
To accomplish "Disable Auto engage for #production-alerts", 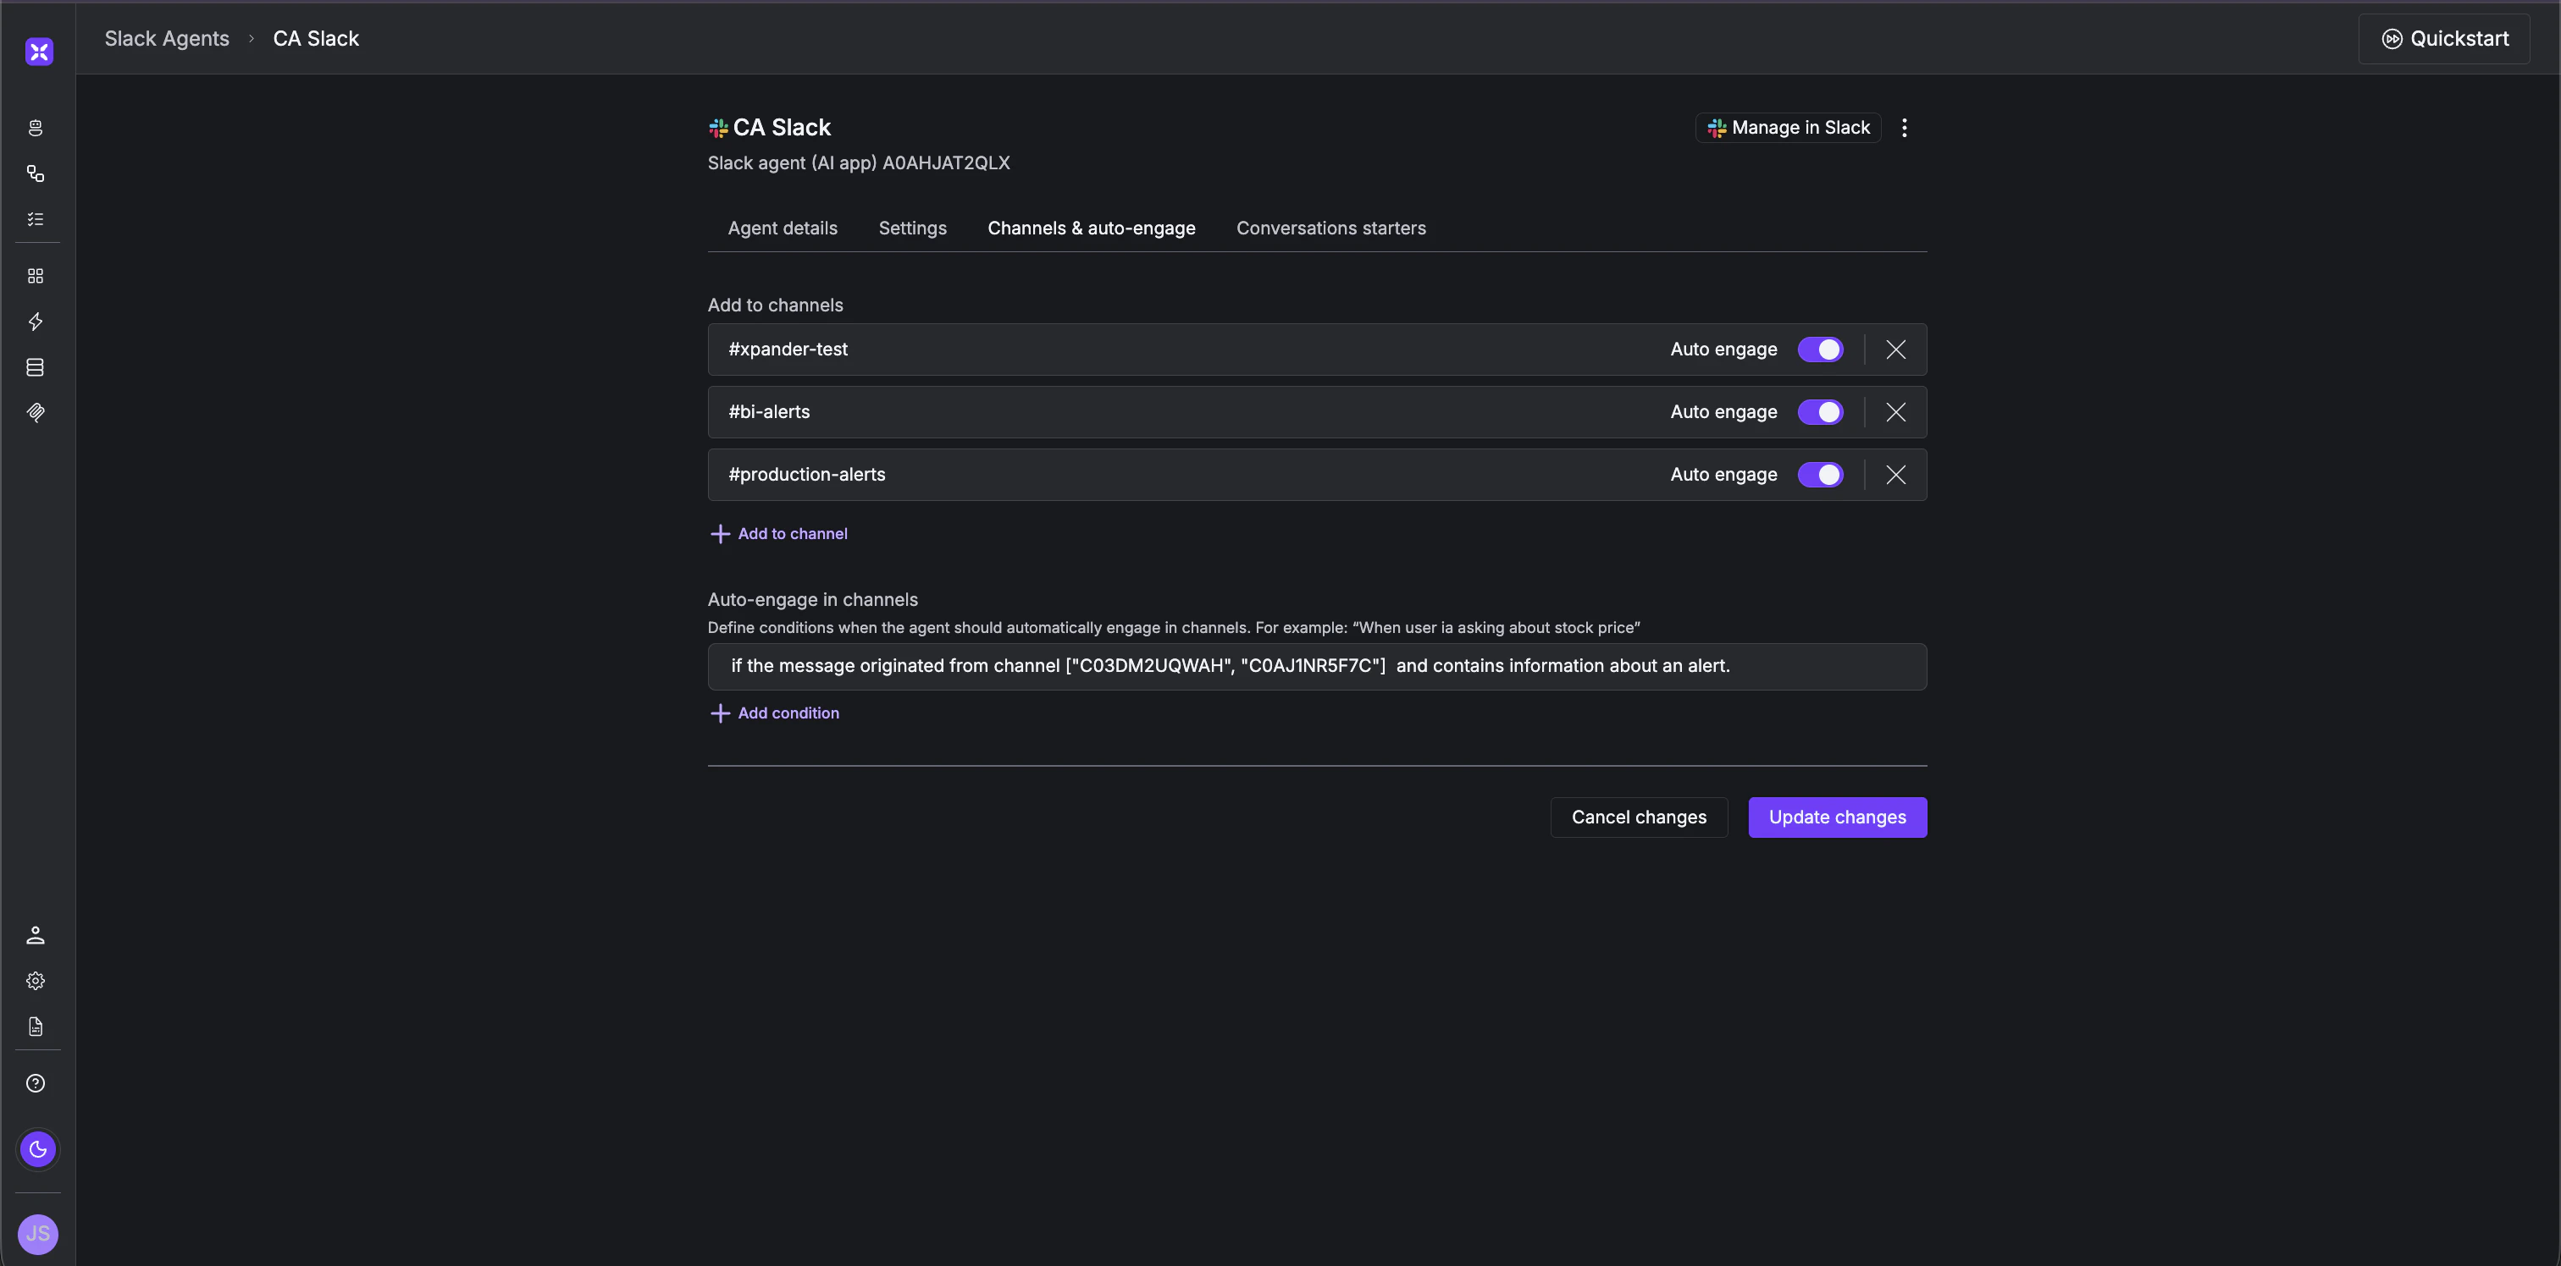I will pos(1820,475).
